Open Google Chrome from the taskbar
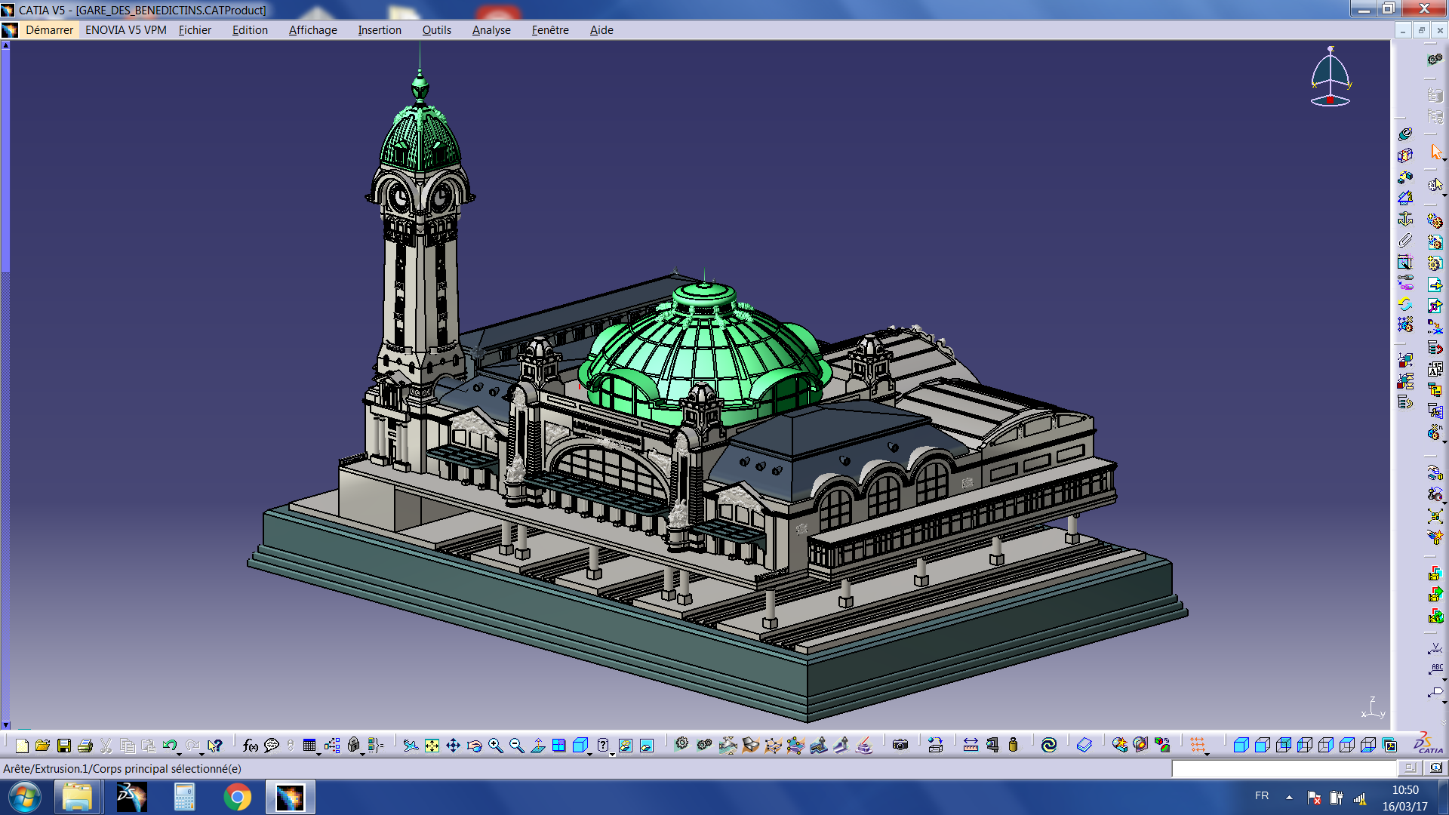The image size is (1449, 815). pyautogui.click(x=237, y=797)
